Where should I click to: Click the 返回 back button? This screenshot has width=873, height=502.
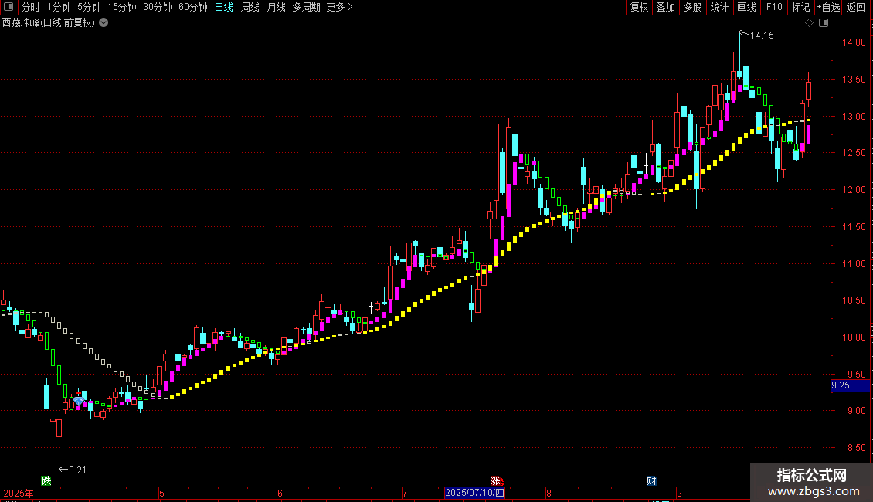coord(856,7)
